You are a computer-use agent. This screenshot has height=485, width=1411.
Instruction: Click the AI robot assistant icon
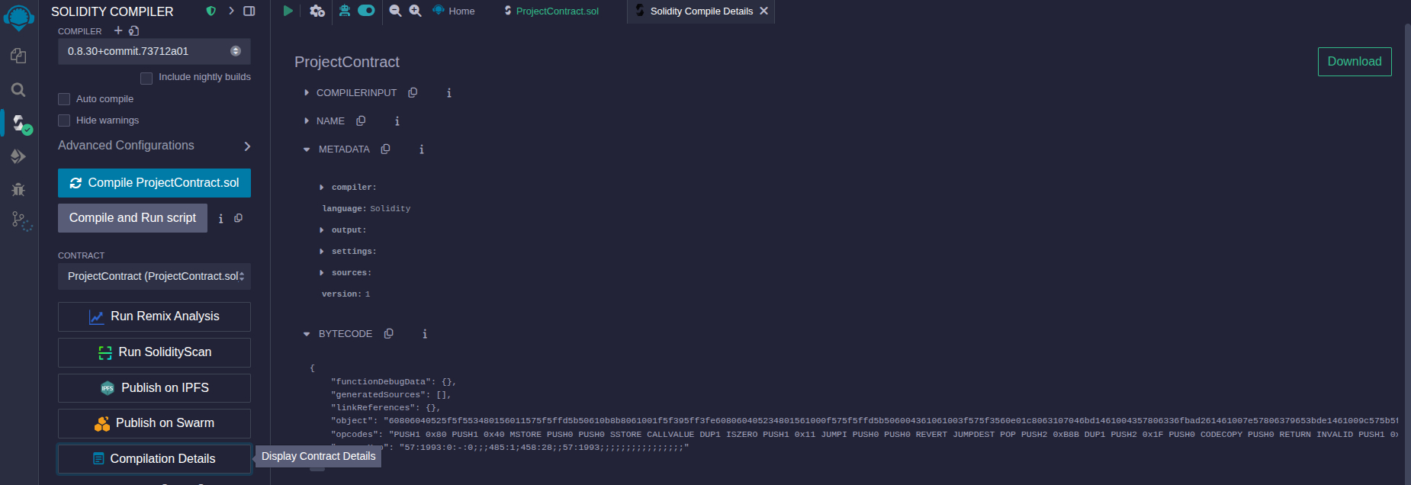point(345,10)
